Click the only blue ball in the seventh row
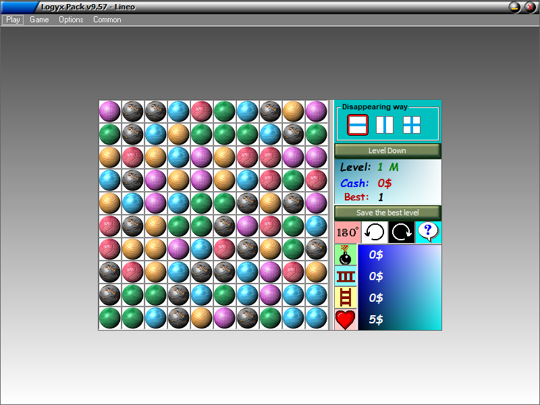This screenshot has height=405, width=540. point(201,249)
